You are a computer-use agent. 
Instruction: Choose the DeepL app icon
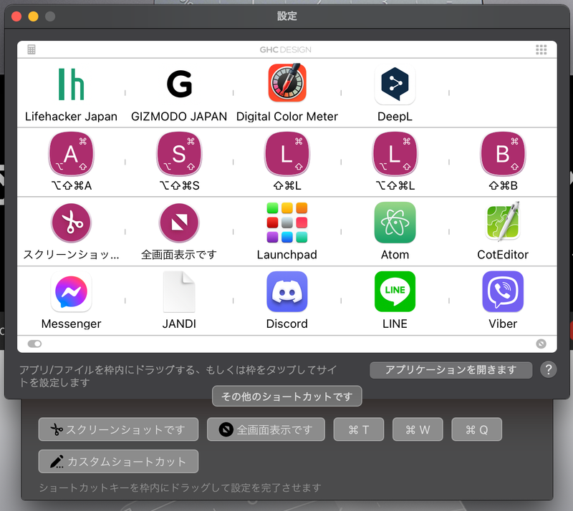[x=395, y=84]
